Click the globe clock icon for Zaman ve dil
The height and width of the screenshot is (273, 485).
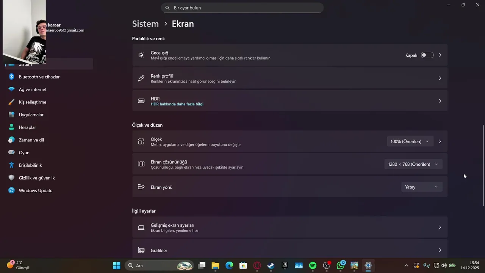click(x=11, y=140)
